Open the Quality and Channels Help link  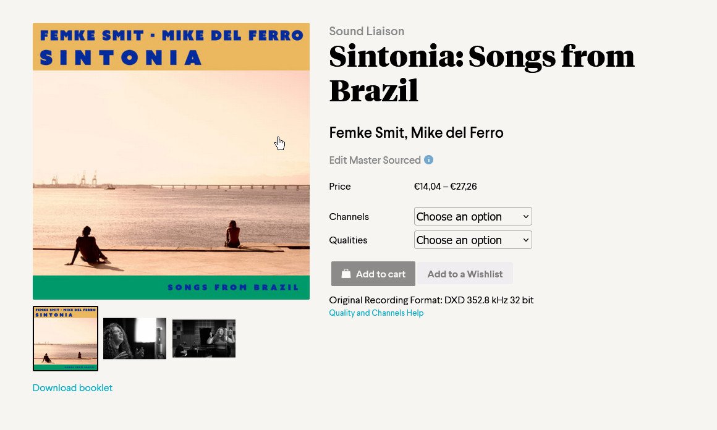(376, 313)
